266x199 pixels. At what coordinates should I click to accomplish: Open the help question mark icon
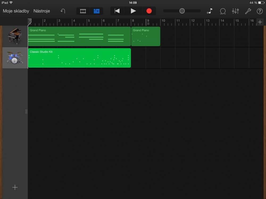260,11
